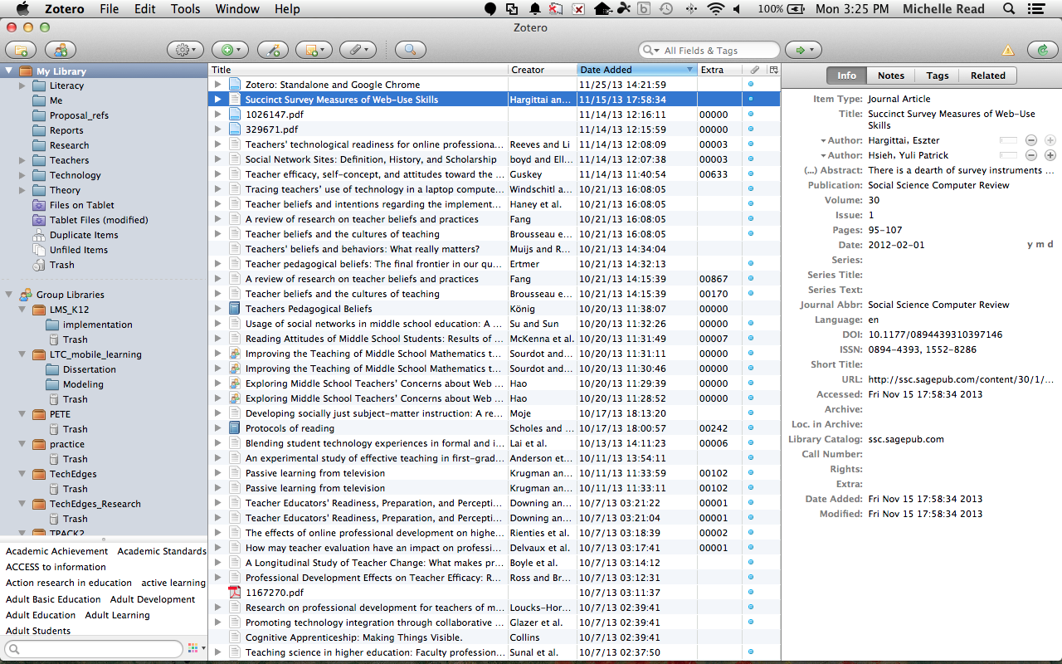Open search mode dropdown in search box
1062x664 pixels.
tap(651, 51)
